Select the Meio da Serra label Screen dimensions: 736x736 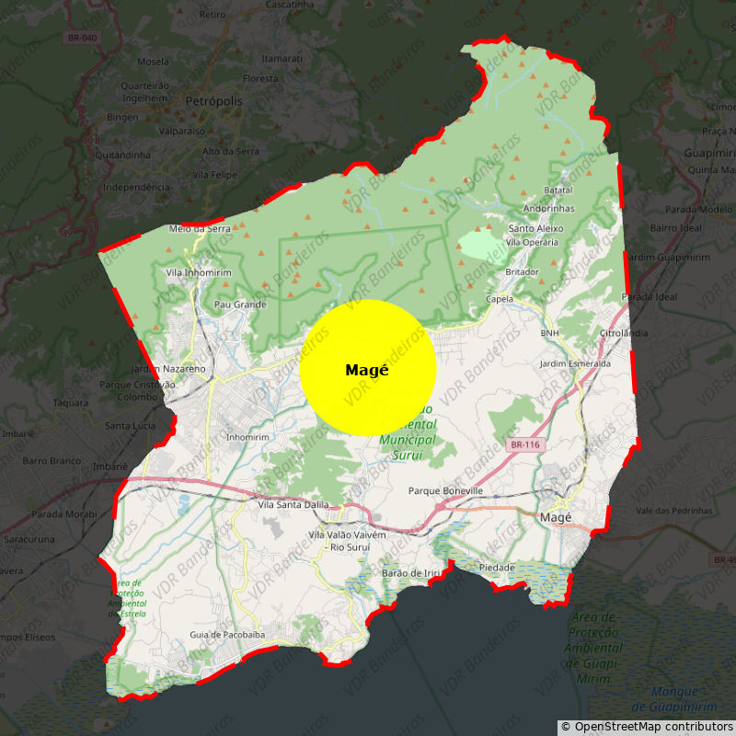coord(200,228)
